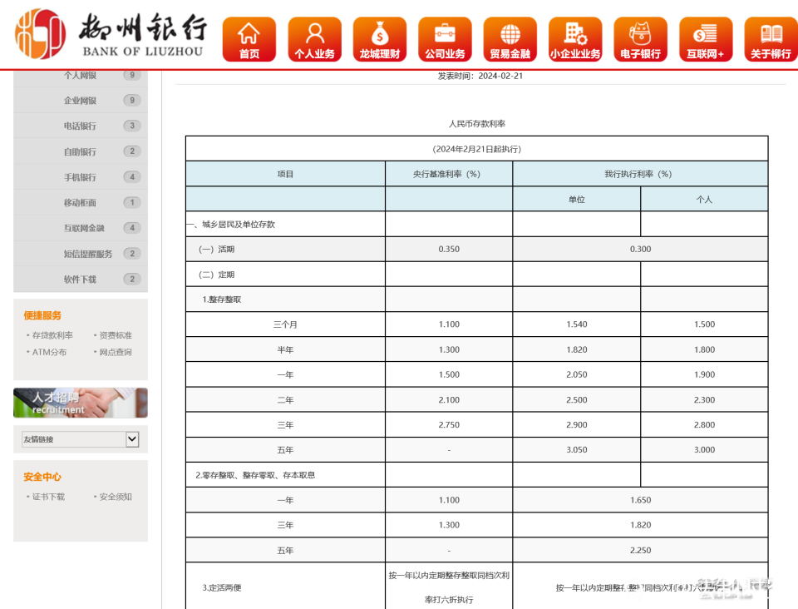Open the 存贷款利率 quick link
The image size is (798, 609).
52,335
